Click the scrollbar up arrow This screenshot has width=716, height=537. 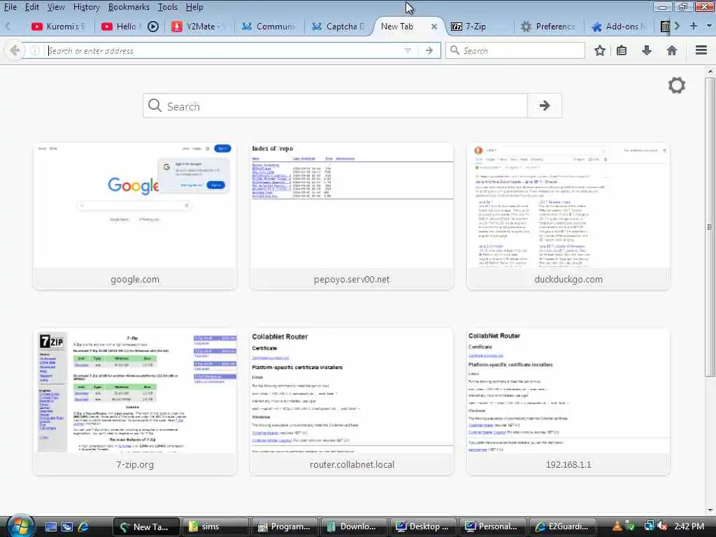coord(710,71)
